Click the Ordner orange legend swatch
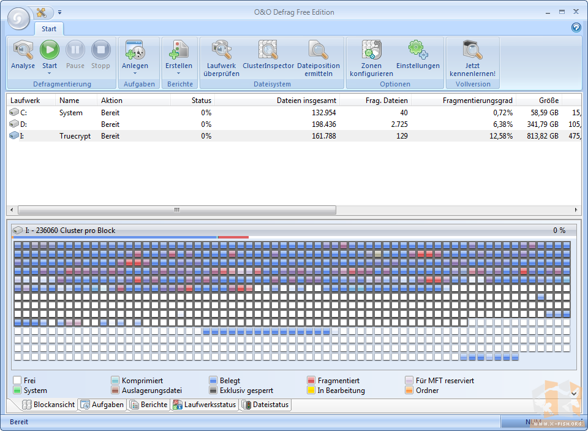The image size is (588, 431). [409, 390]
